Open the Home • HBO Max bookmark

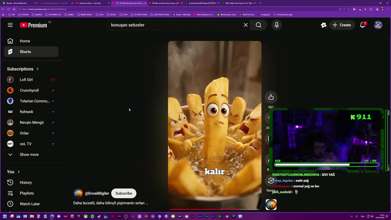pos(181,15)
